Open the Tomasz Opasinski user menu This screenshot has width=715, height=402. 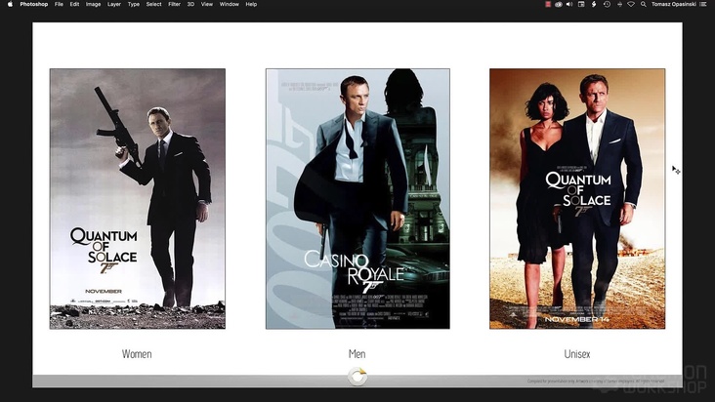[674, 4]
